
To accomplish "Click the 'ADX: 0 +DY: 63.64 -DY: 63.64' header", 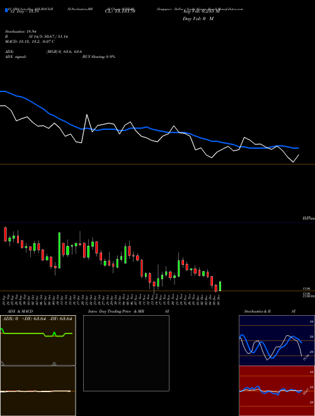I will click(x=37, y=319).
